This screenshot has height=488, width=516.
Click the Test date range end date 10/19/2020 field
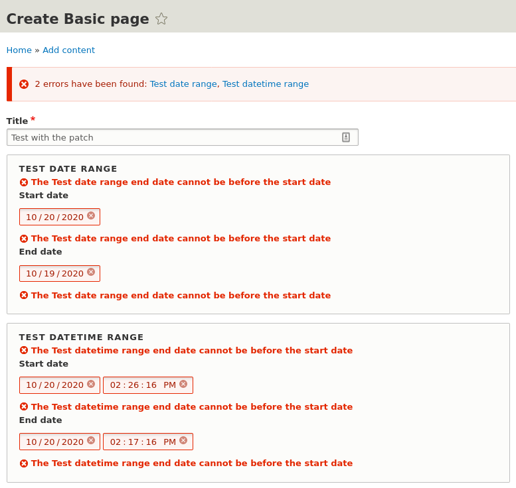click(60, 273)
